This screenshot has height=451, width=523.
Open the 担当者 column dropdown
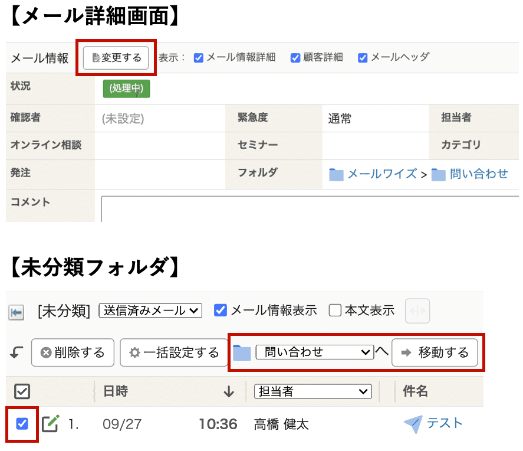coord(313,391)
